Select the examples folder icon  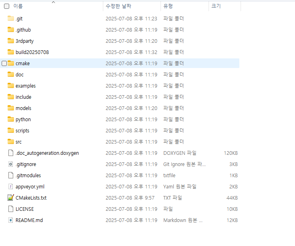[x=11, y=86]
